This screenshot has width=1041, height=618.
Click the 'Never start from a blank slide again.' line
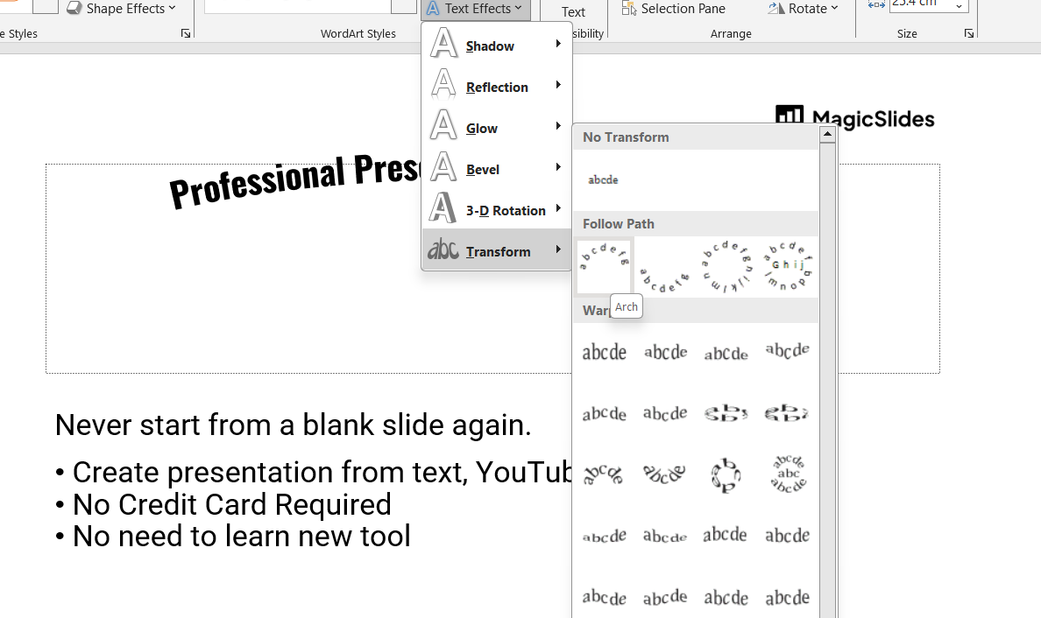[293, 425]
